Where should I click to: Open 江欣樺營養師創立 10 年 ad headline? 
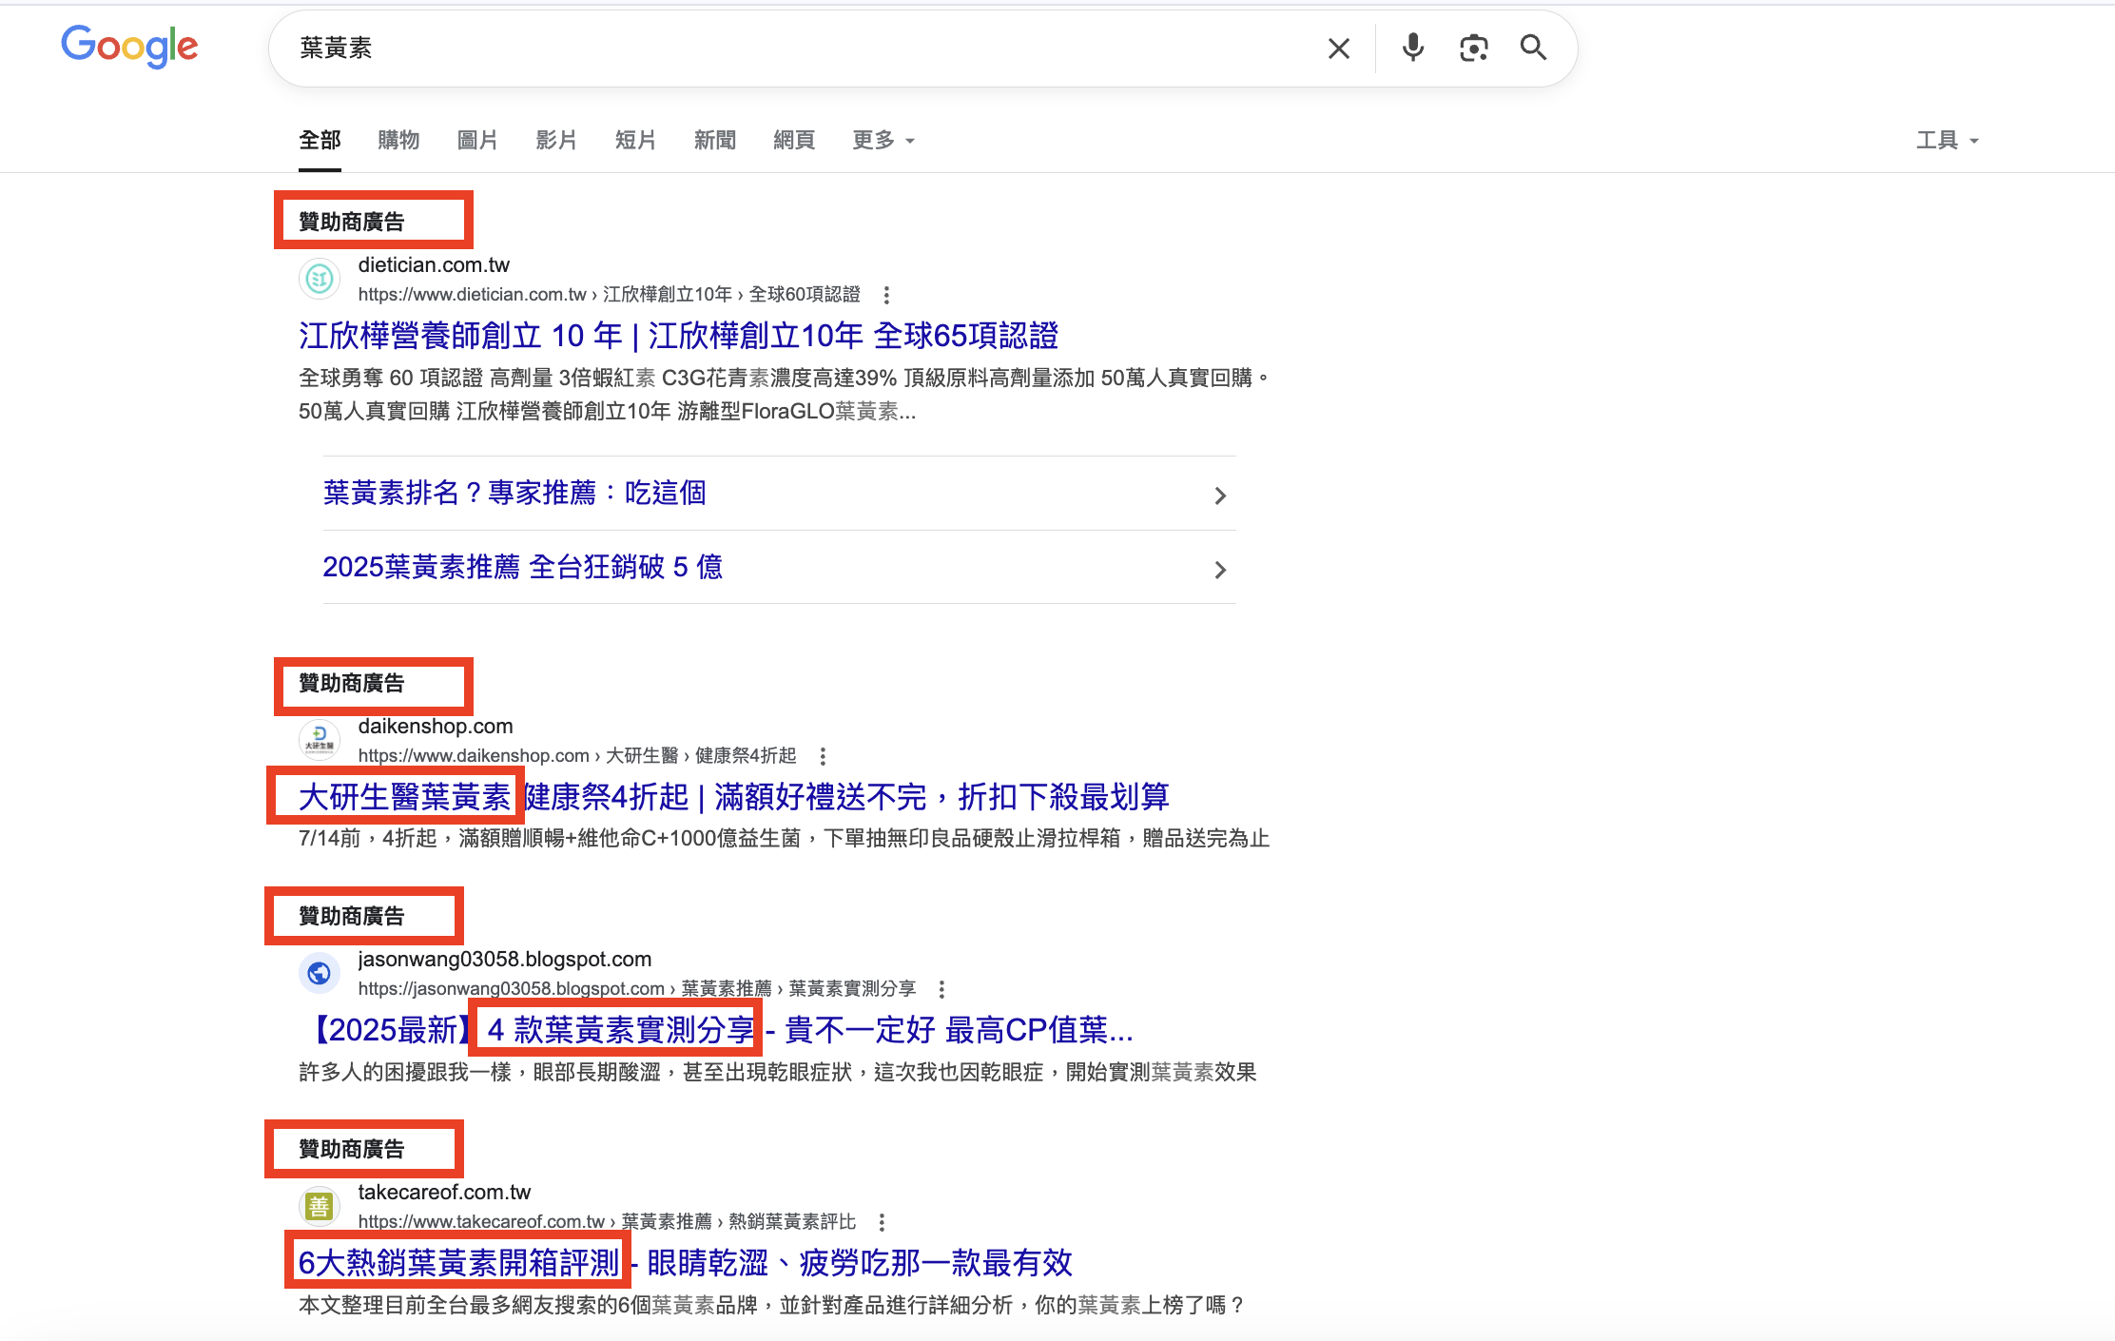pos(678,336)
